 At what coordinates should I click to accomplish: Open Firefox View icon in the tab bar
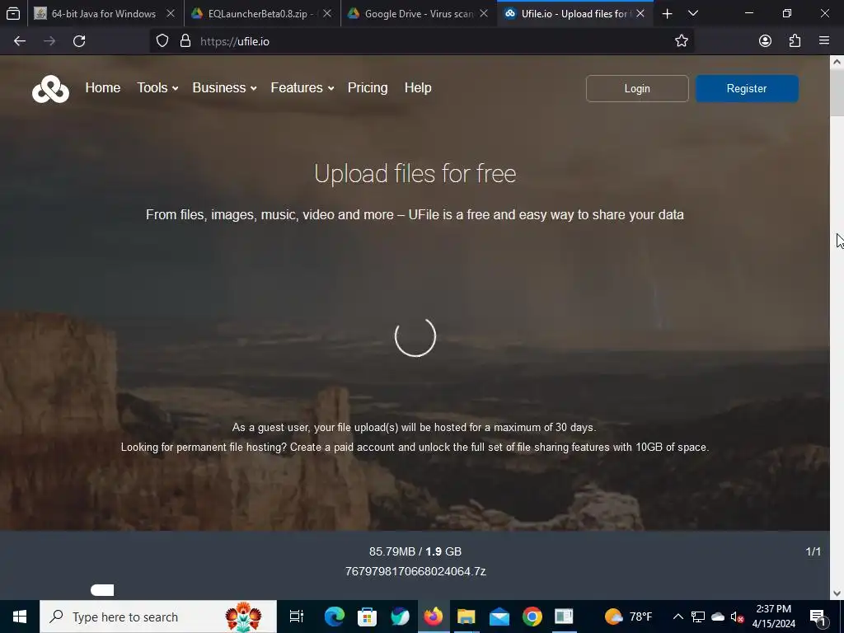click(13, 13)
